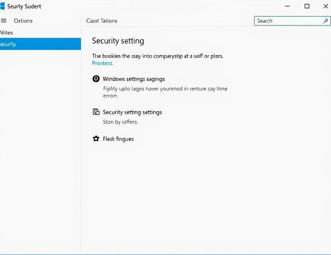This screenshot has width=331, height=255.
Task: Focus the Search input field
Action: [292, 21]
